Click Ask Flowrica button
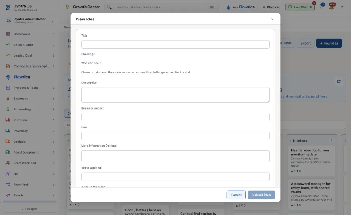 (241, 7)
